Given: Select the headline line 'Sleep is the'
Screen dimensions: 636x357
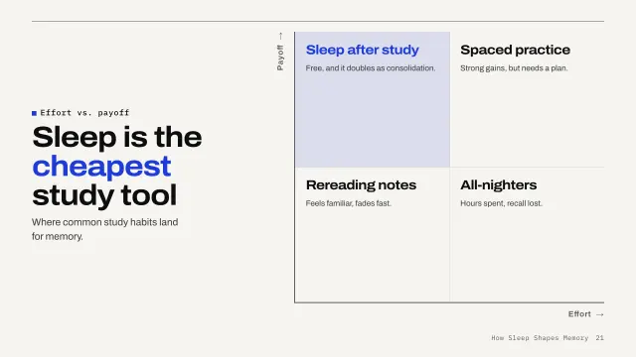Looking at the screenshot, I should (117, 137).
